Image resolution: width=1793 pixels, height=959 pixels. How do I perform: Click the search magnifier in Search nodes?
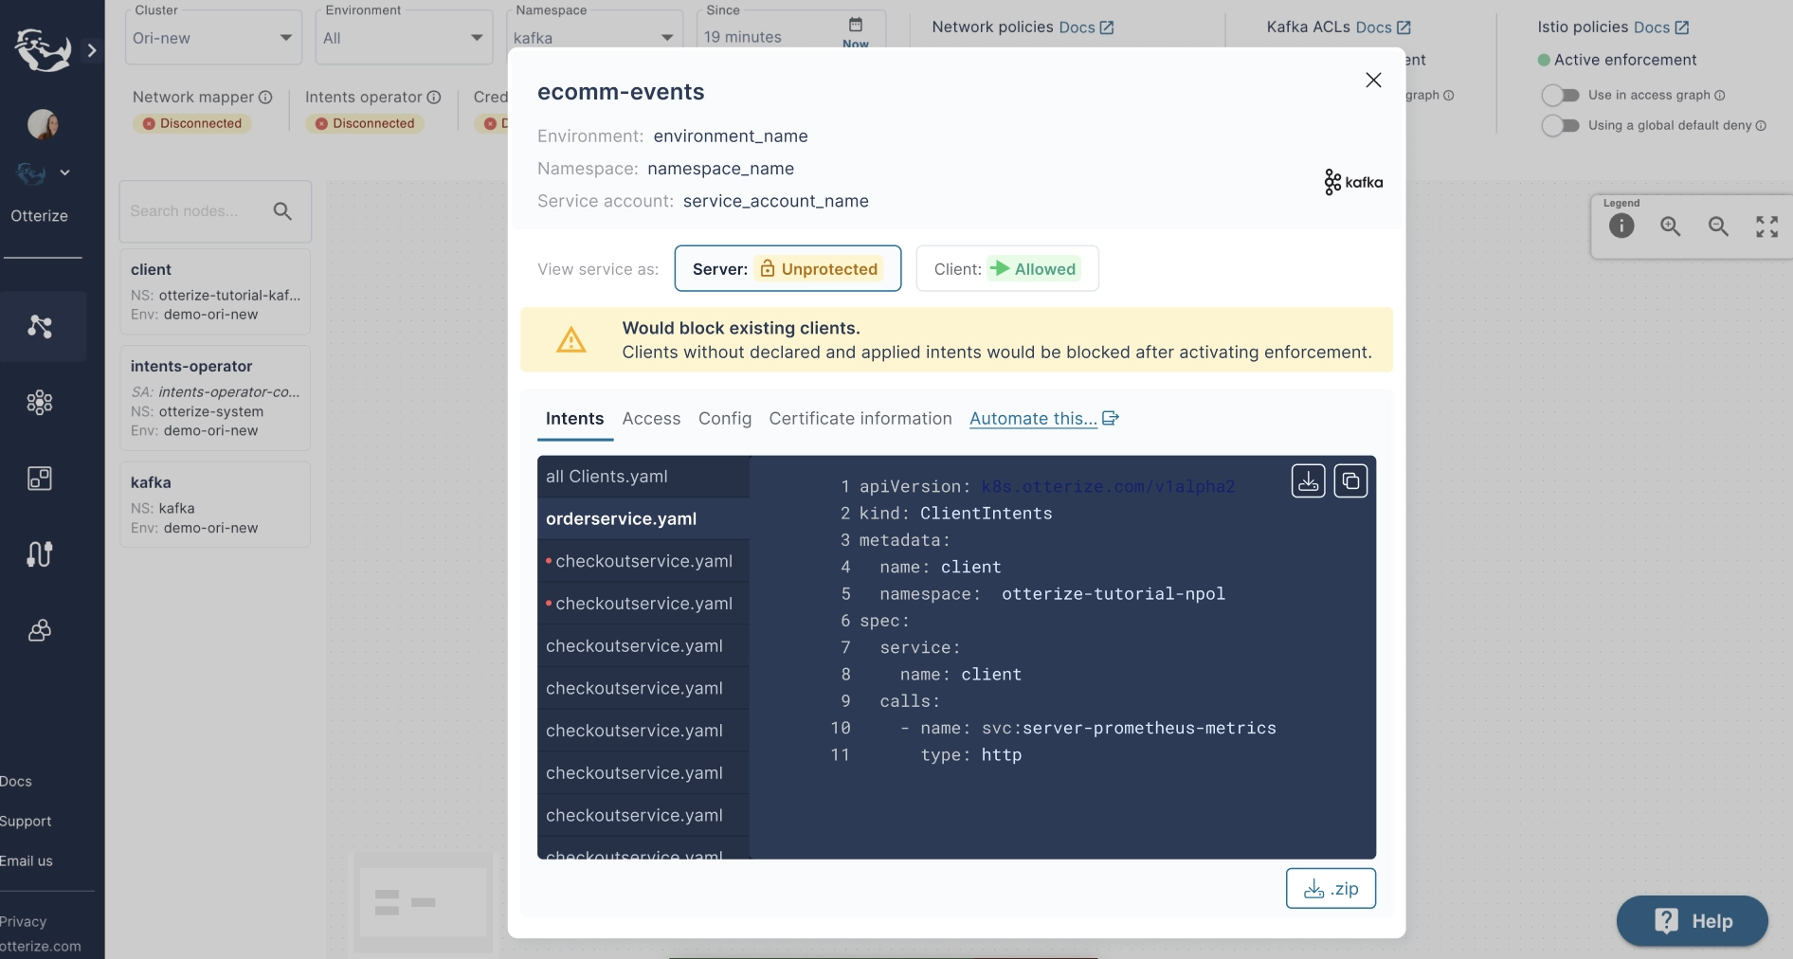point(282,211)
